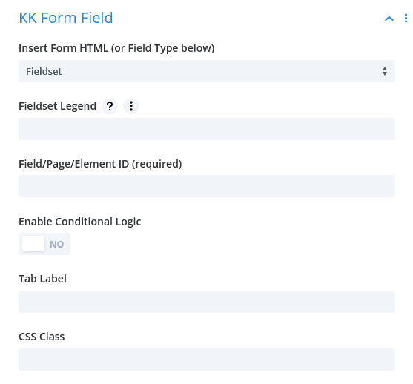This screenshot has height=384, width=413.
Task: Click the Insert Form HTML label
Action: pos(116,48)
